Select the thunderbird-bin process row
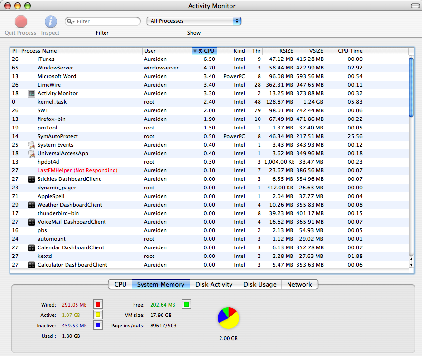 [x=210, y=213]
